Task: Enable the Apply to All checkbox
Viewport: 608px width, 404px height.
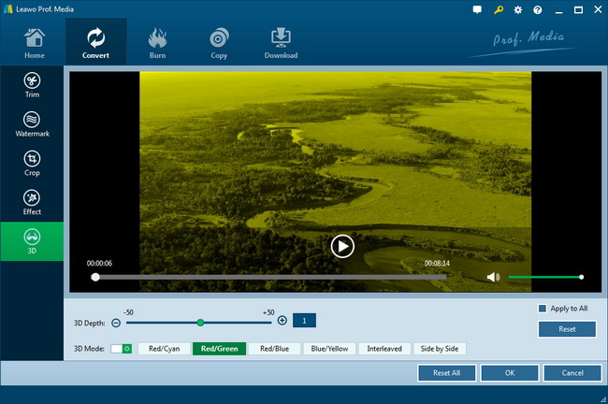Action: click(543, 308)
